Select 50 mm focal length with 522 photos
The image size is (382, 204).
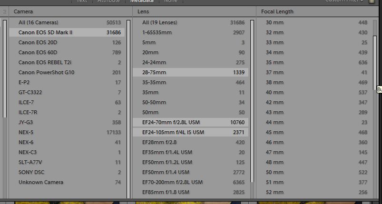pos(314,172)
